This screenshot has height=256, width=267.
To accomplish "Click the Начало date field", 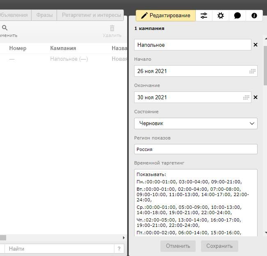I will coord(196,71).
